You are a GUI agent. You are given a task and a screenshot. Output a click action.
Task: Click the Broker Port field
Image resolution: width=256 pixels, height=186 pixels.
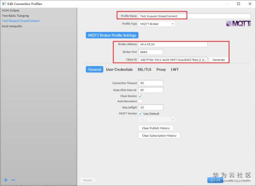[151, 52]
